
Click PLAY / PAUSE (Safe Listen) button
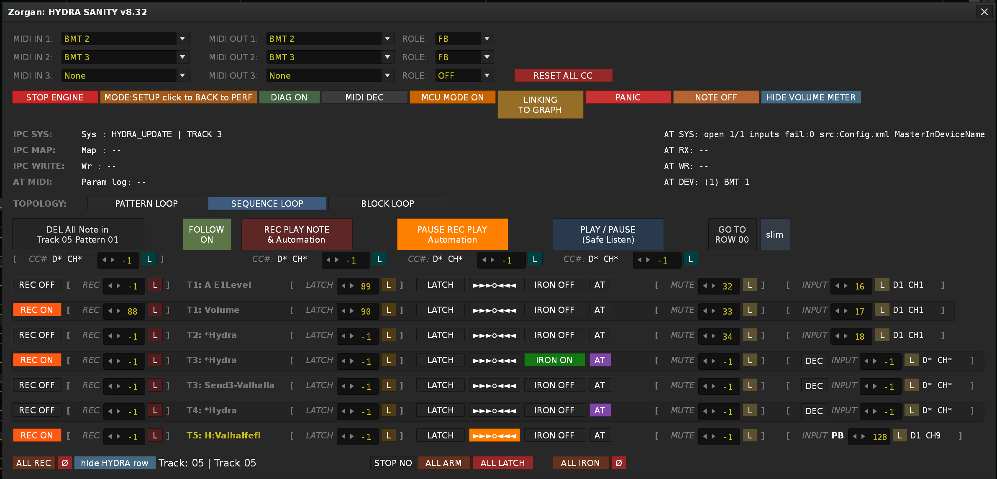coord(608,234)
